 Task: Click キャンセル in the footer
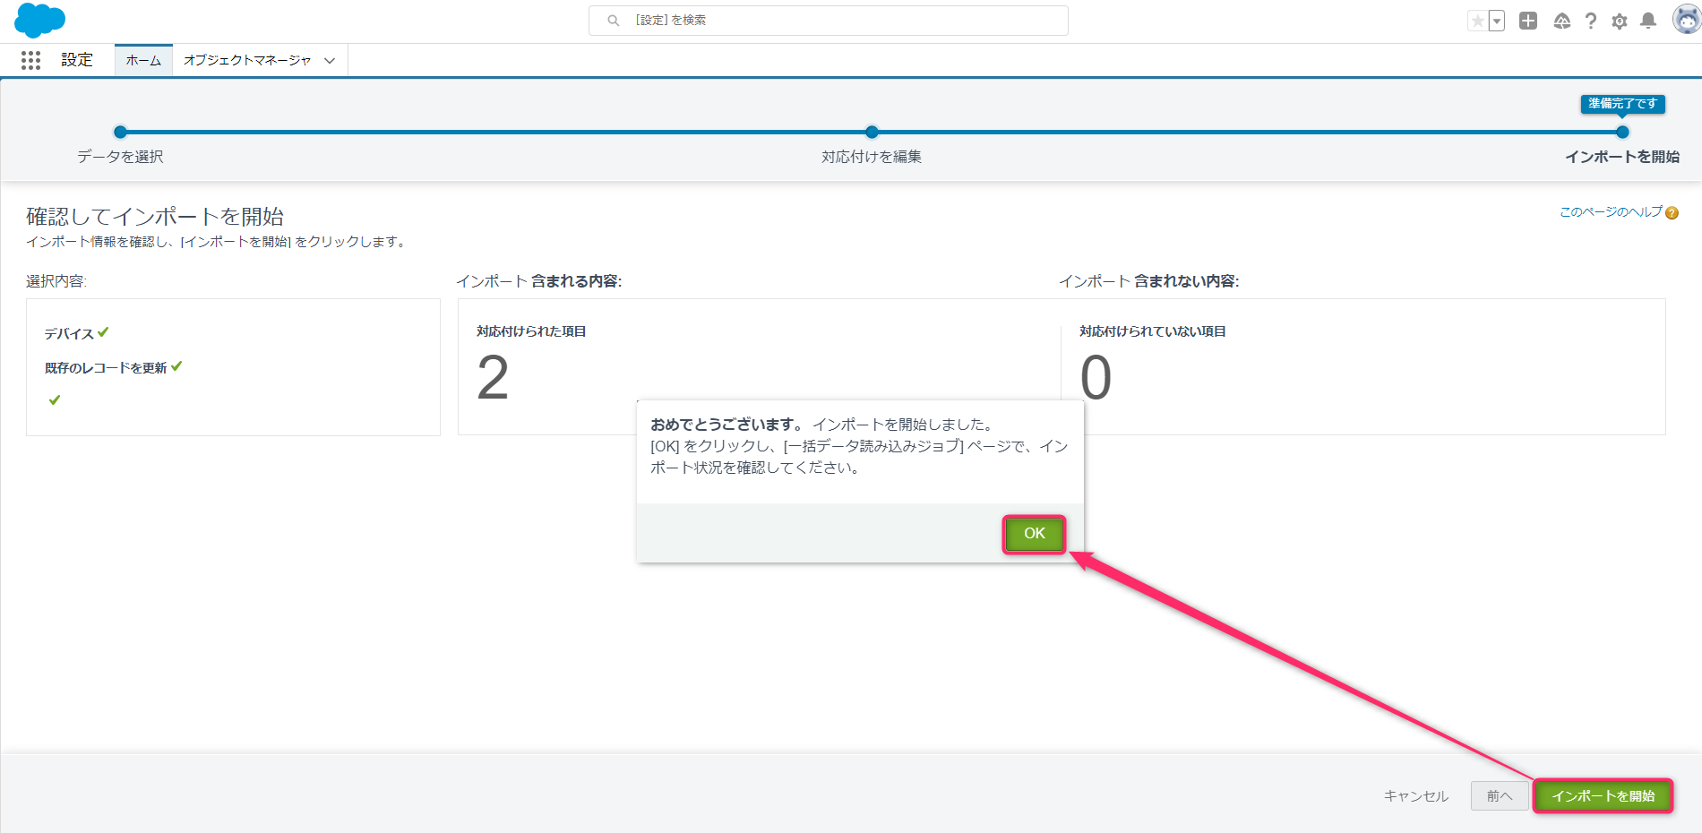point(1416,796)
